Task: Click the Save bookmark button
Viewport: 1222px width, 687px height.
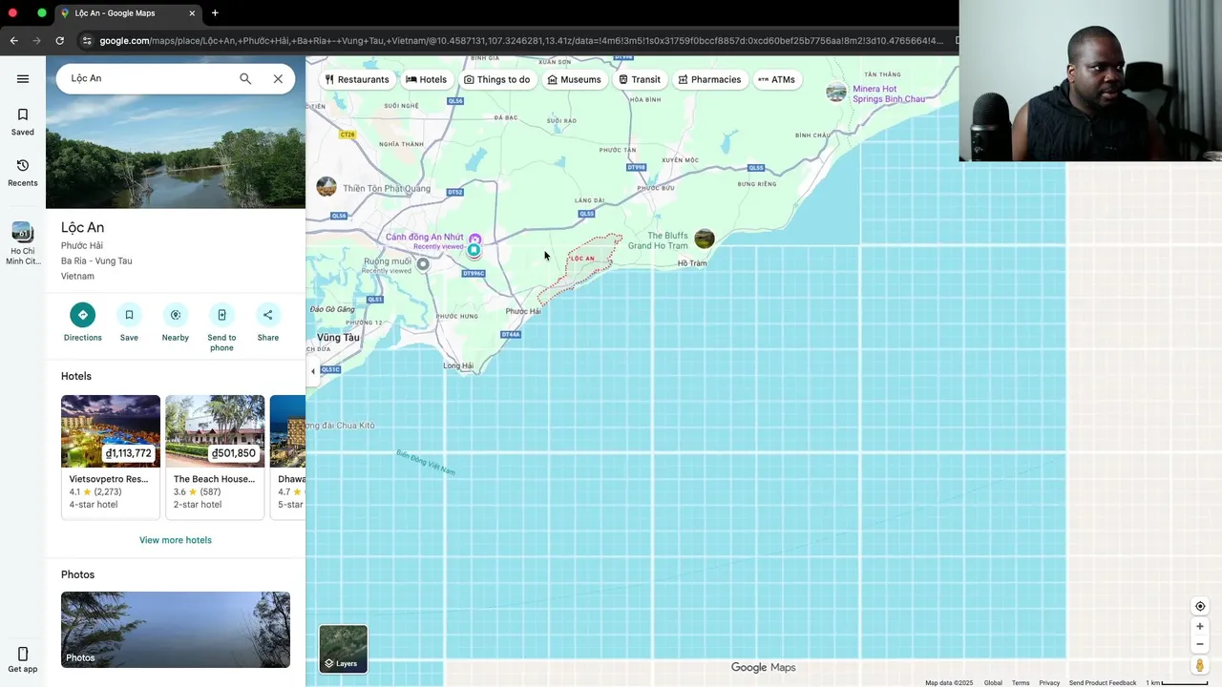Action: pyautogui.click(x=129, y=322)
